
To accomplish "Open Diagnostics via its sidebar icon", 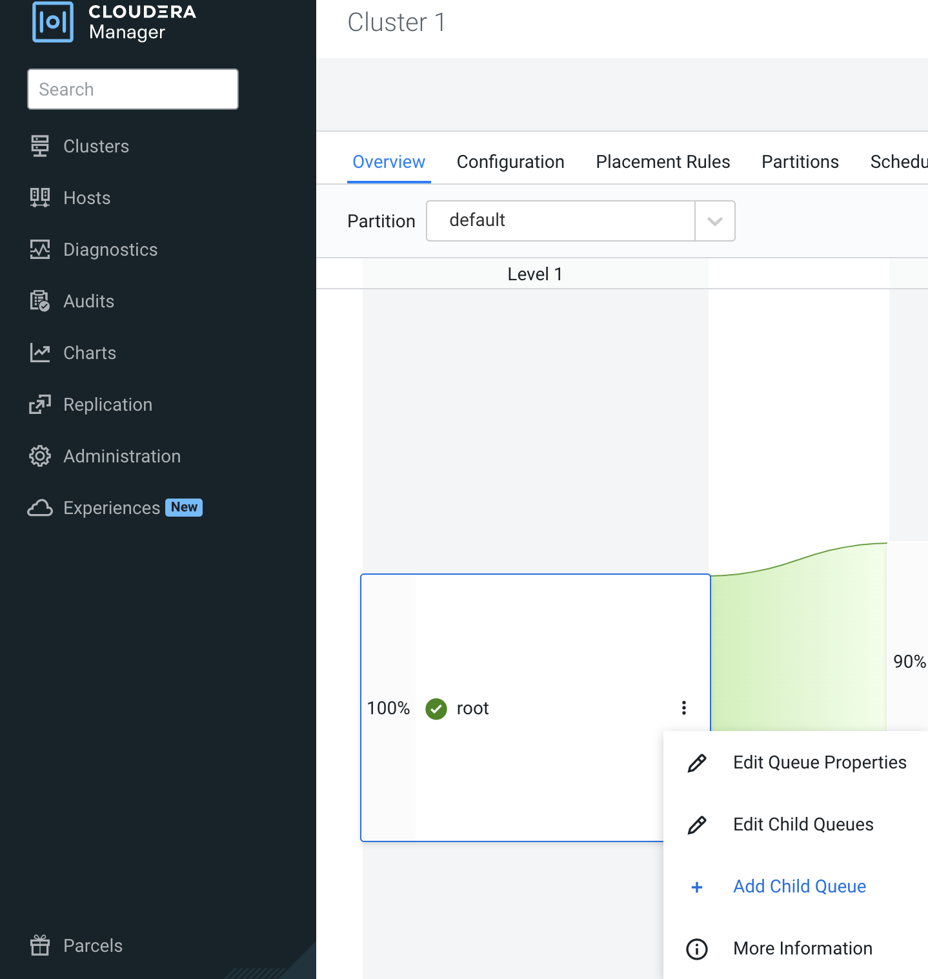I will coord(40,249).
